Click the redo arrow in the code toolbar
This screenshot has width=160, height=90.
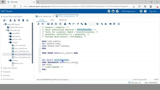[73, 24]
